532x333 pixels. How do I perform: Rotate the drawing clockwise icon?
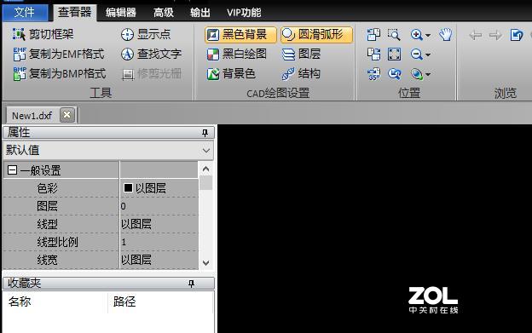(x=373, y=55)
